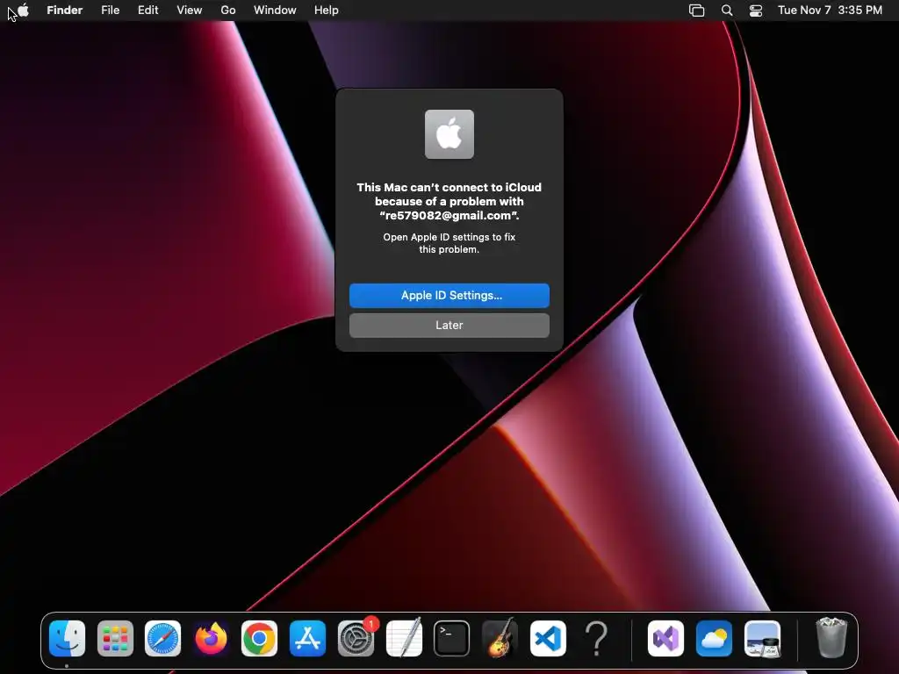Screen dimensions: 899x674
Task: Open the View menu
Action: click(190, 11)
